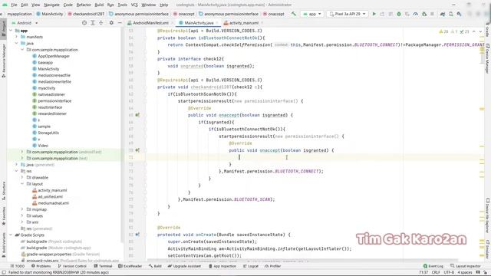Image resolution: width=491 pixels, height=276 pixels.
Task: Open the app run configuration dropdown
Action: point(312,14)
